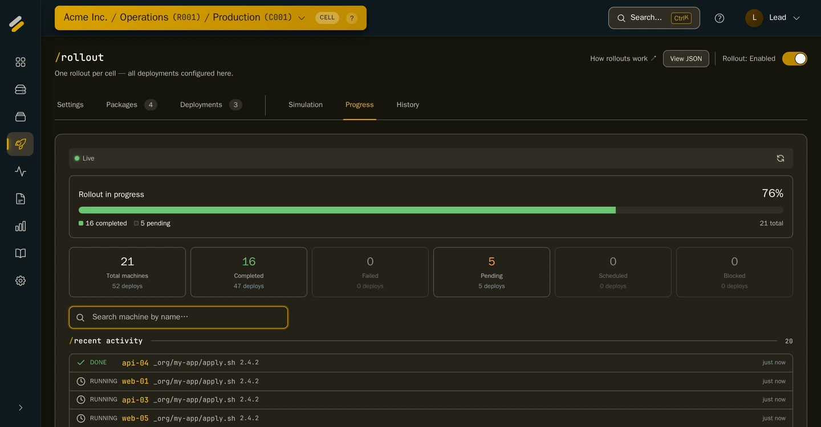
Task: Click the Completed stat card
Action: point(249,272)
